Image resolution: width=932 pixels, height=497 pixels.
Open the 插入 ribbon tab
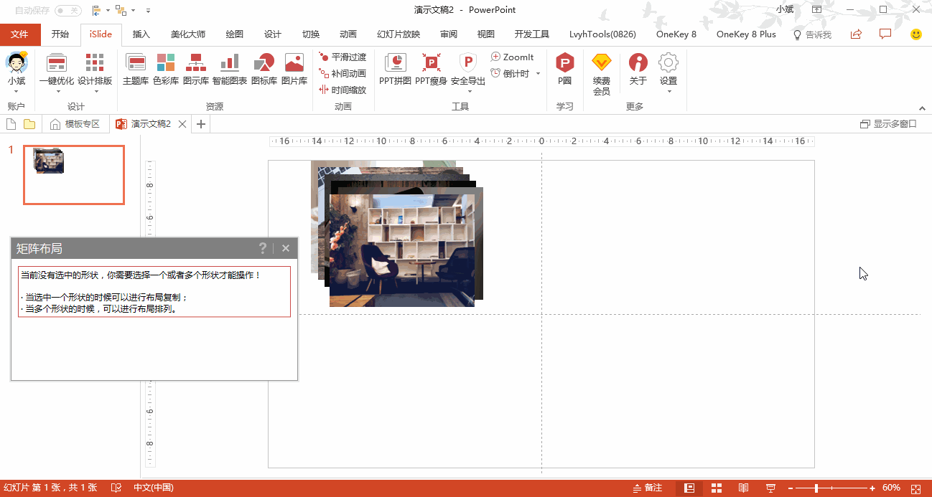[141, 34]
